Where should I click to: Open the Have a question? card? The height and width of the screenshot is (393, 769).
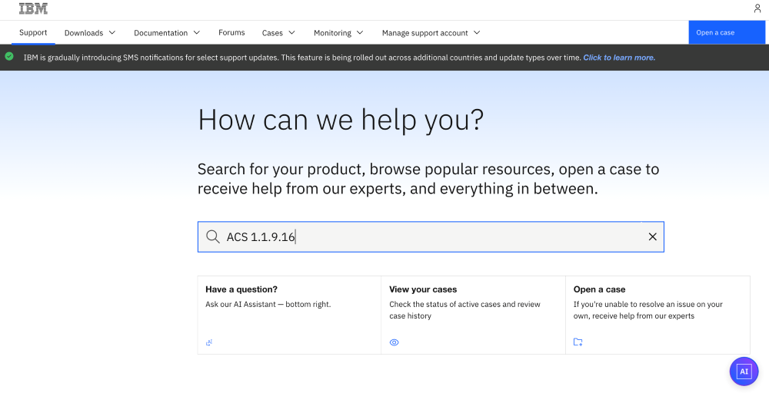point(289,315)
